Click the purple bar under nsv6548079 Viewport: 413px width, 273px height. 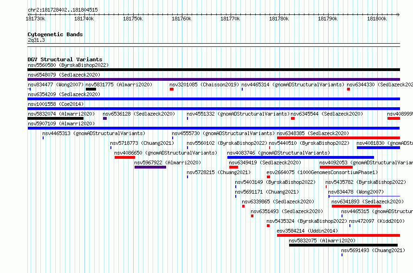point(213,79)
